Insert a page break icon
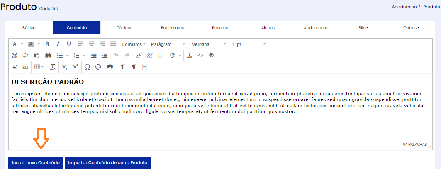This screenshot has width=441, height=169. [x=144, y=67]
